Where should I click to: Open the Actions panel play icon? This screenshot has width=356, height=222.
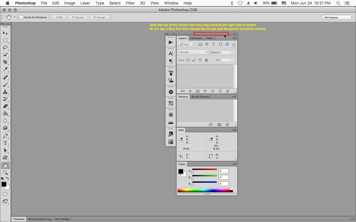pos(171,42)
